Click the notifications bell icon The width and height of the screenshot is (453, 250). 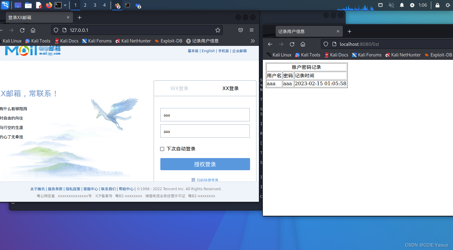[402, 5]
